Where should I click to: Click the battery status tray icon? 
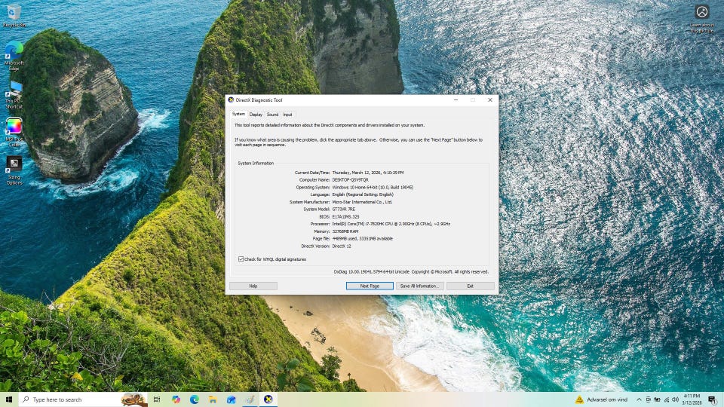tap(657, 399)
